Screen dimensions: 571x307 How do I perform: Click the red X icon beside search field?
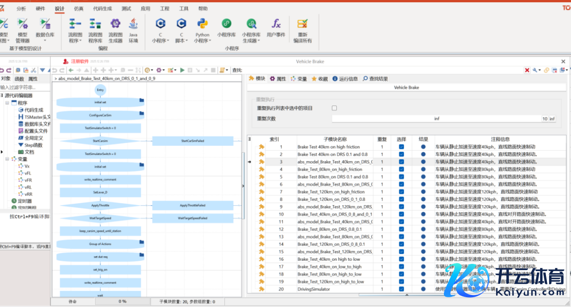tap(527, 70)
